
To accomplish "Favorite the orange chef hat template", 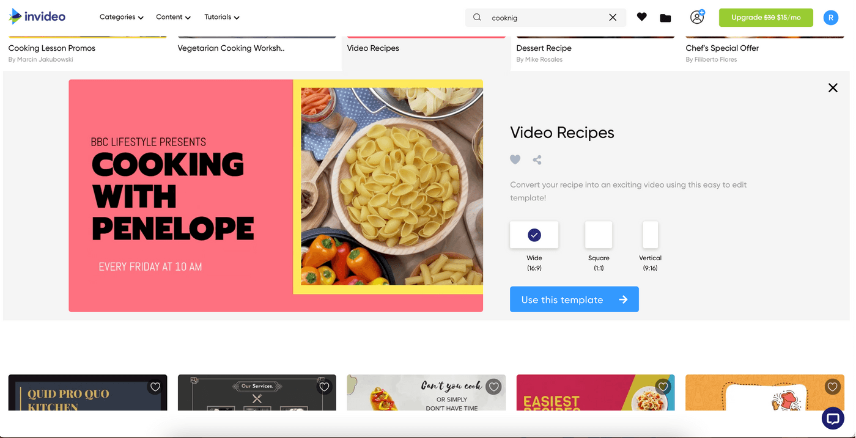I will (x=832, y=387).
